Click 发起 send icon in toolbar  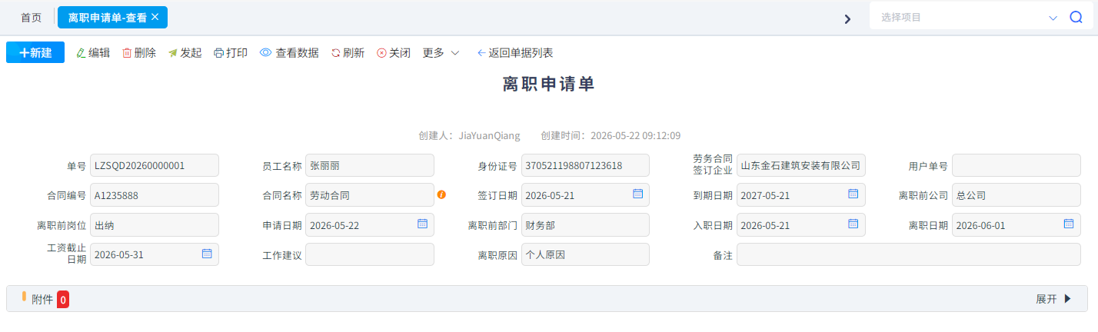tap(173, 53)
